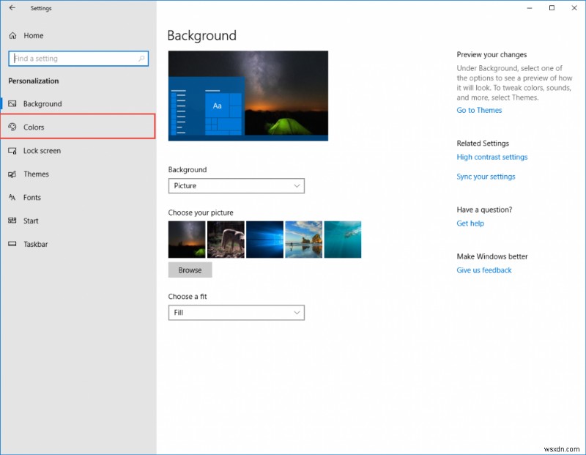Open the Choose a fit dropdown
This screenshot has width=586, height=455.
click(236, 312)
